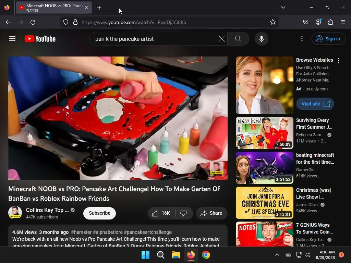Open beating minecraft for the first time title
Viewport: 351px width, 263px height.
315,159
